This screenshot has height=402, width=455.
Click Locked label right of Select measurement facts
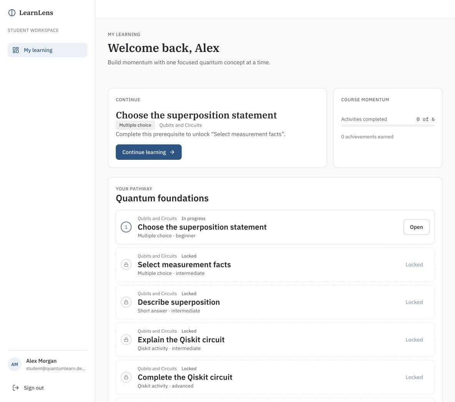point(414,265)
